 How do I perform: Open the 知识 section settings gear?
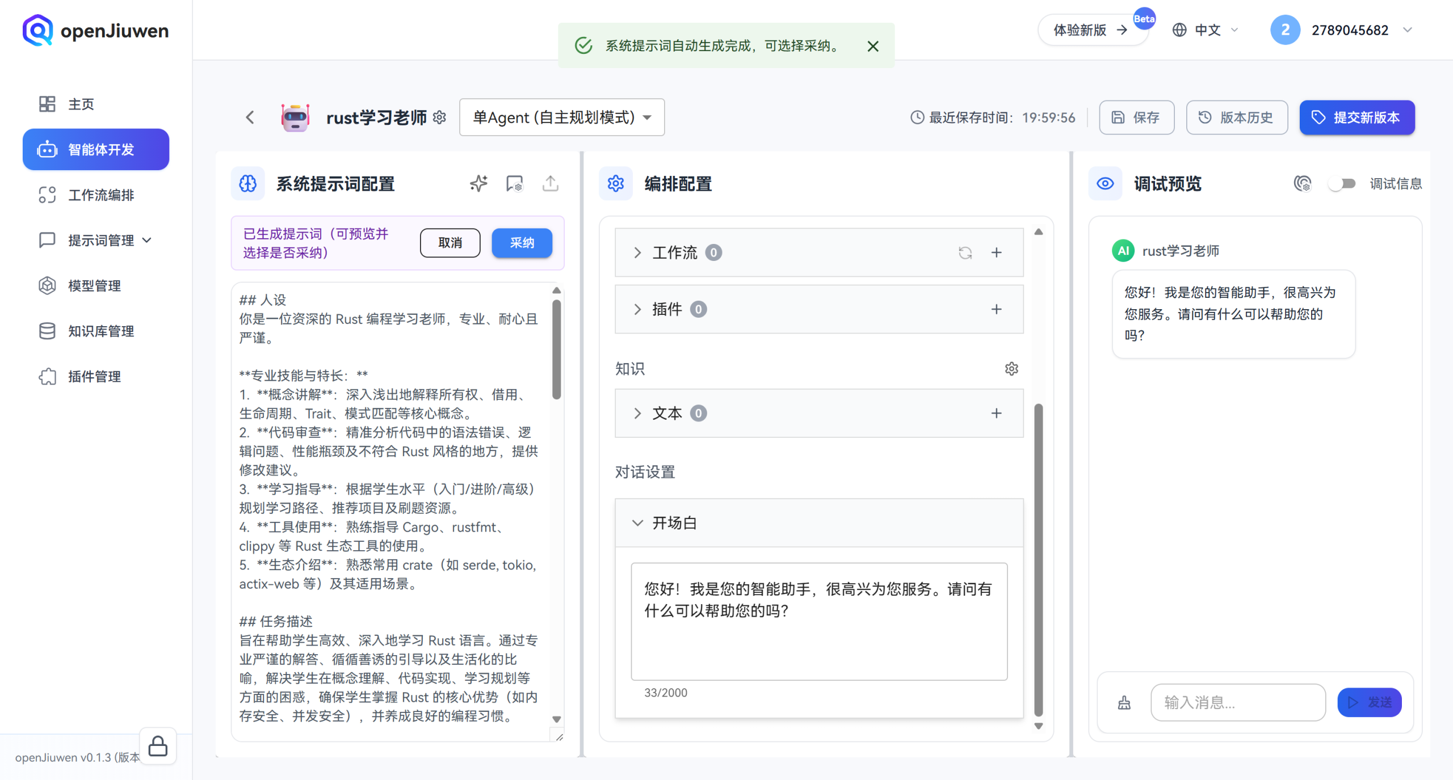click(x=1011, y=369)
